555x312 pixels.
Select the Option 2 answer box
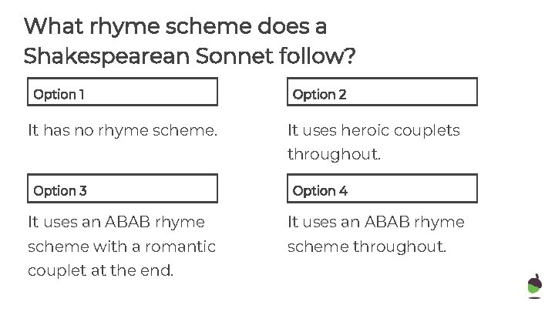[382, 92]
